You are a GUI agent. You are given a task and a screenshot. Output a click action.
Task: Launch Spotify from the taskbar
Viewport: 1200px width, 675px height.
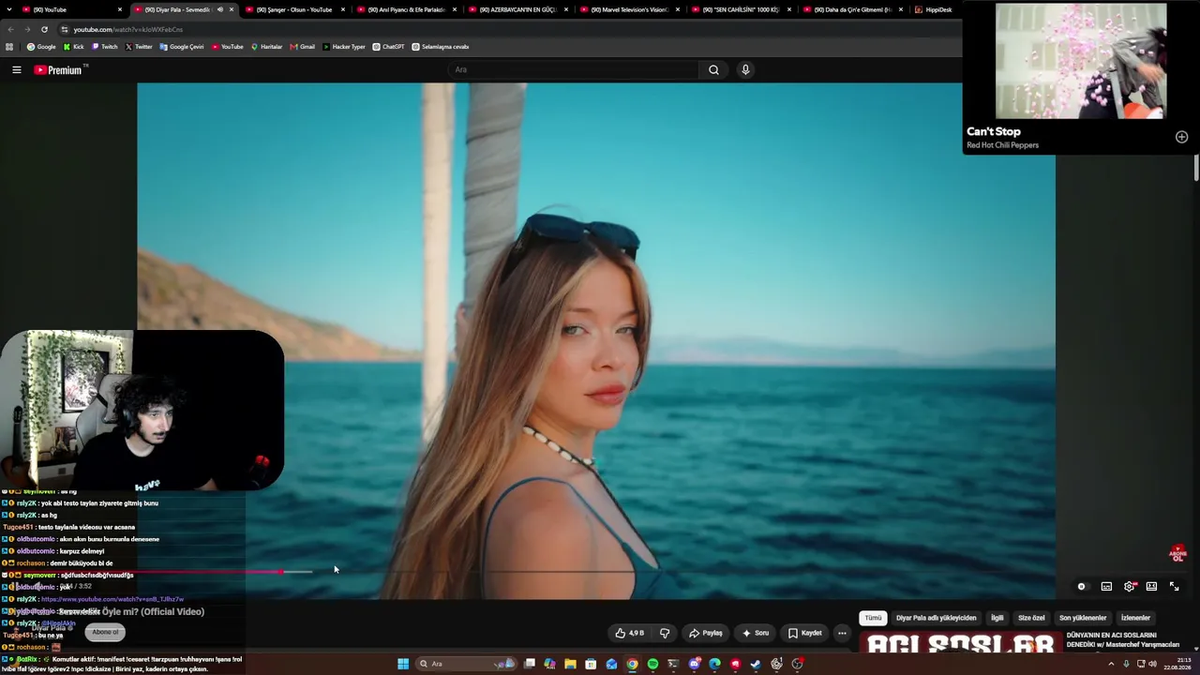point(652,664)
